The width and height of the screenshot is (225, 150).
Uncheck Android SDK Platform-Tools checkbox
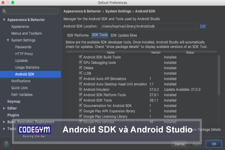[x=81, y=95]
